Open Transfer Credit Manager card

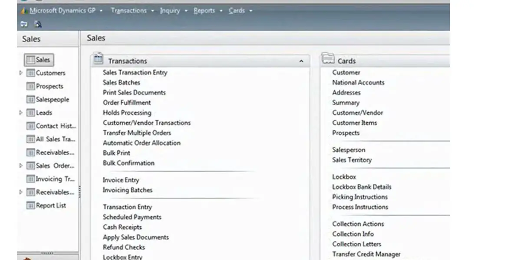pyautogui.click(x=366, y=254)
